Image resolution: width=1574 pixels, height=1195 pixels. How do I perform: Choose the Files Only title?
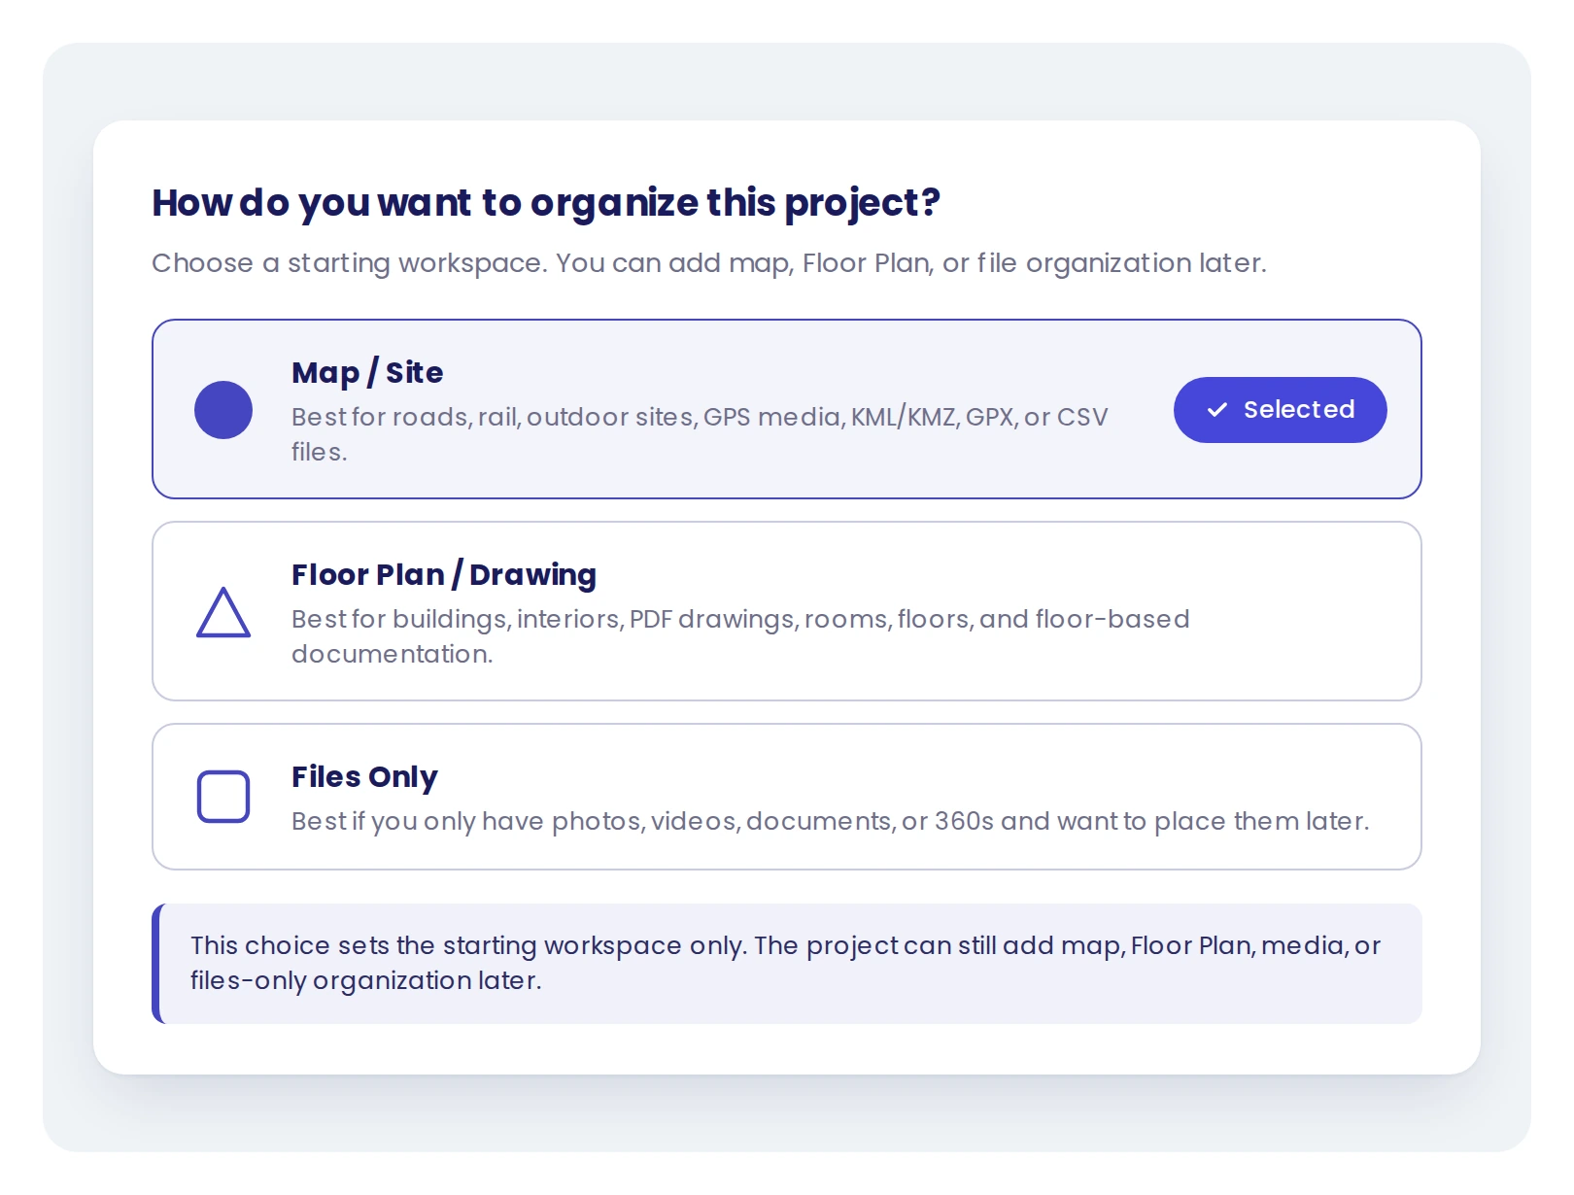pos(364,776)
